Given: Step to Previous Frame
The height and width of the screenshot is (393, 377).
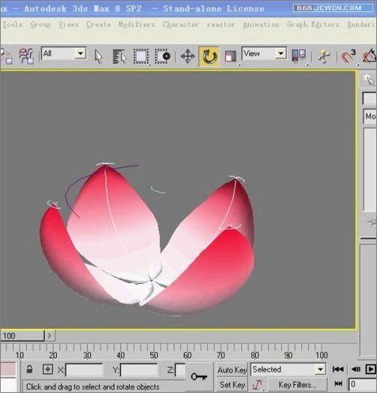Looking at the screenshot, I should [x=356, y=369].
